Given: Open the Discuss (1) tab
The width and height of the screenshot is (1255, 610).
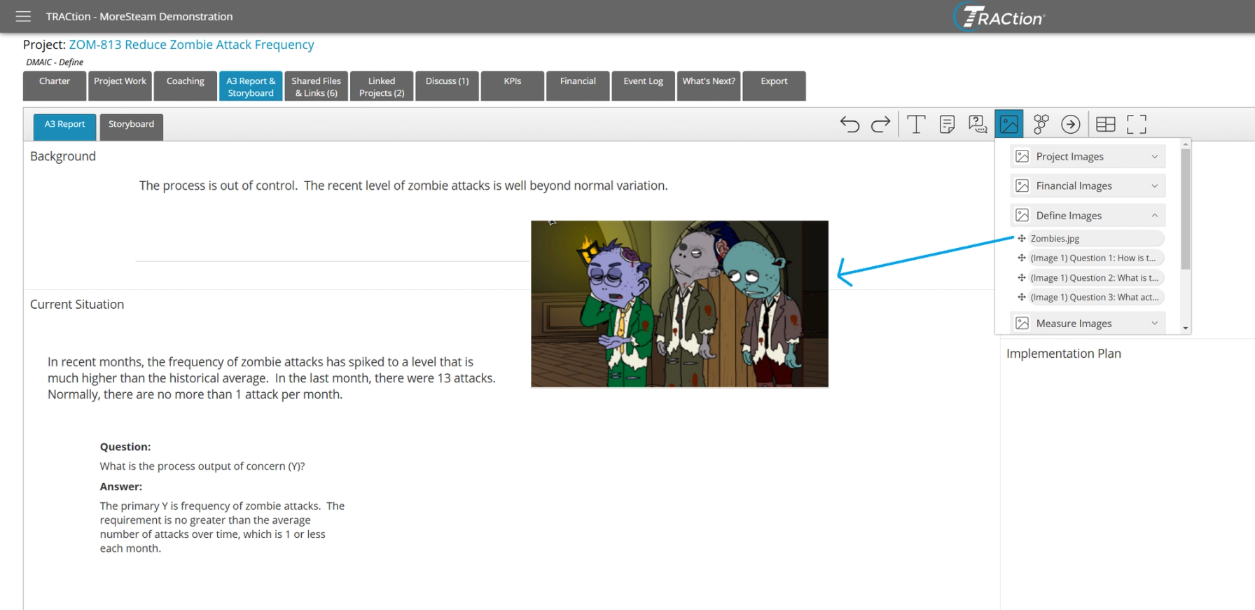Looking at the screenshot, I should point(447,86).
